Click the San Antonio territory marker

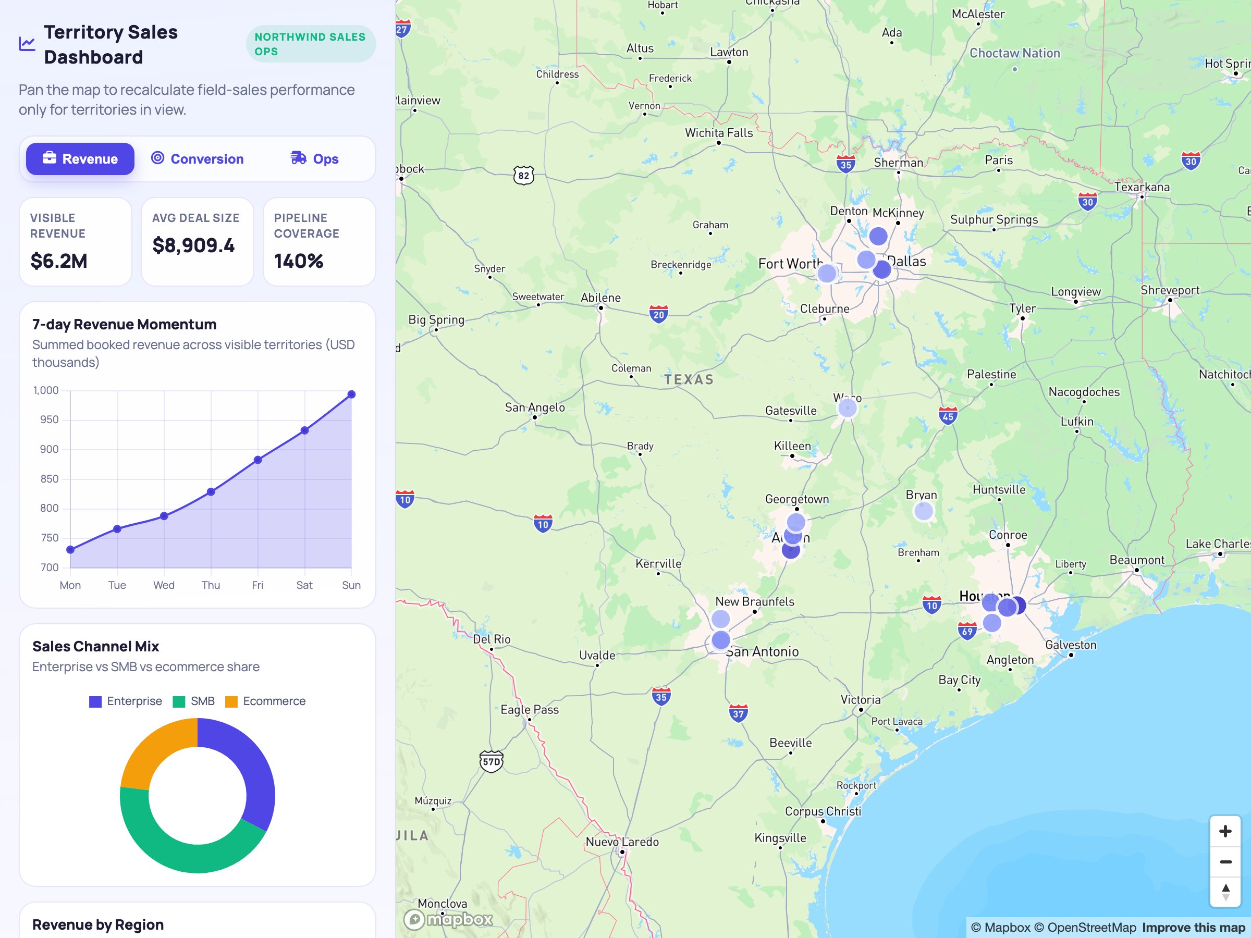(720, 640)
